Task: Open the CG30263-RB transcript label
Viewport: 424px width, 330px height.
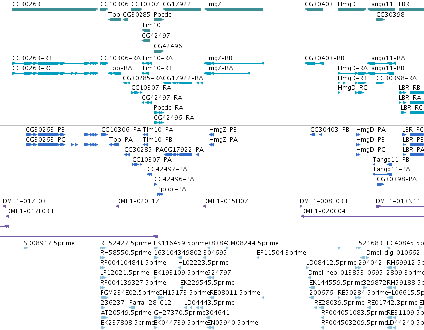Action: [x=32, y=58]
